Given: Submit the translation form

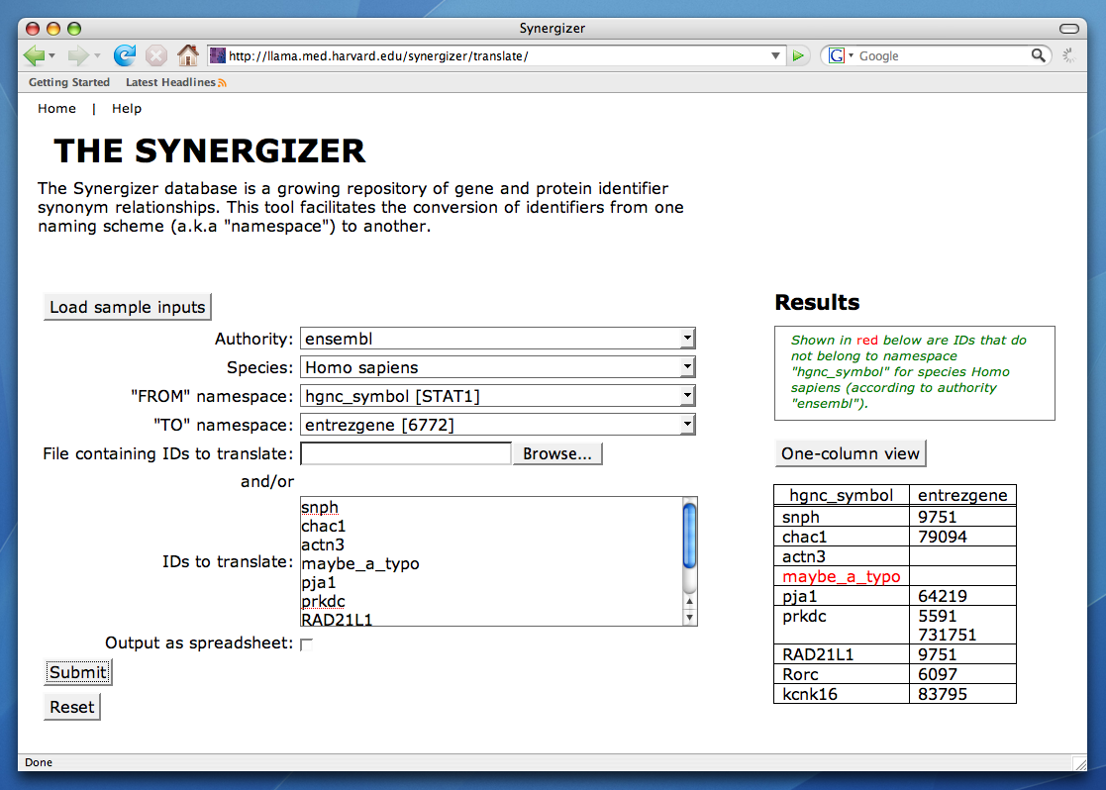Looking at the screenshot, I should point(78,672).
